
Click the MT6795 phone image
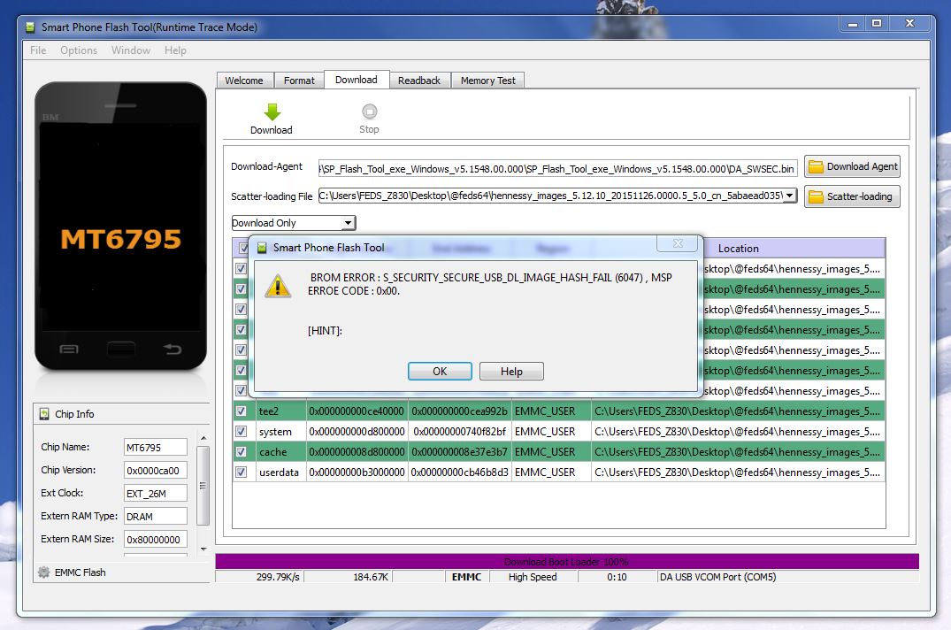pyautogui.click(x=120, y=227)
